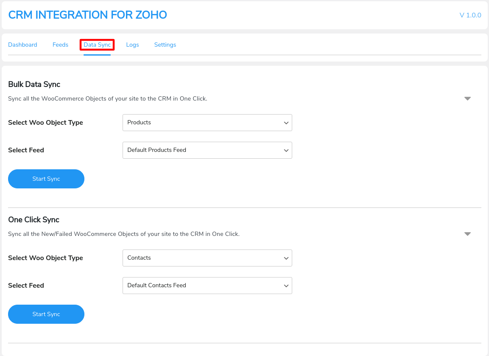Open the Products object type dropdown
The image size is (489, 356).
pyautogui.click(x=207, y=122)
